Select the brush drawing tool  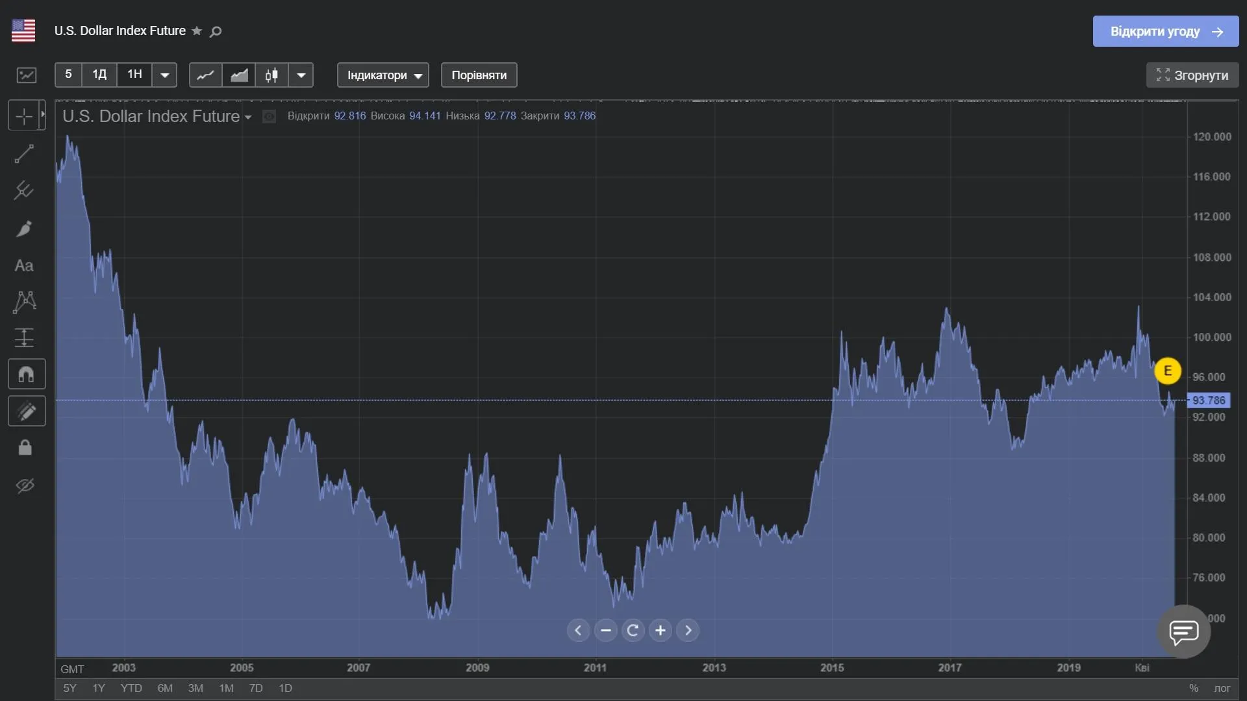[24, 228]
